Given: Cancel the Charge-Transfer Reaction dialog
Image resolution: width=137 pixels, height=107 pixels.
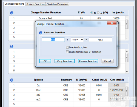Looking at the screenshot, I should (x=107, y=61).
